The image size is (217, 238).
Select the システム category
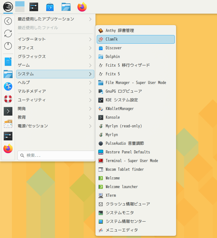point(55,74)
